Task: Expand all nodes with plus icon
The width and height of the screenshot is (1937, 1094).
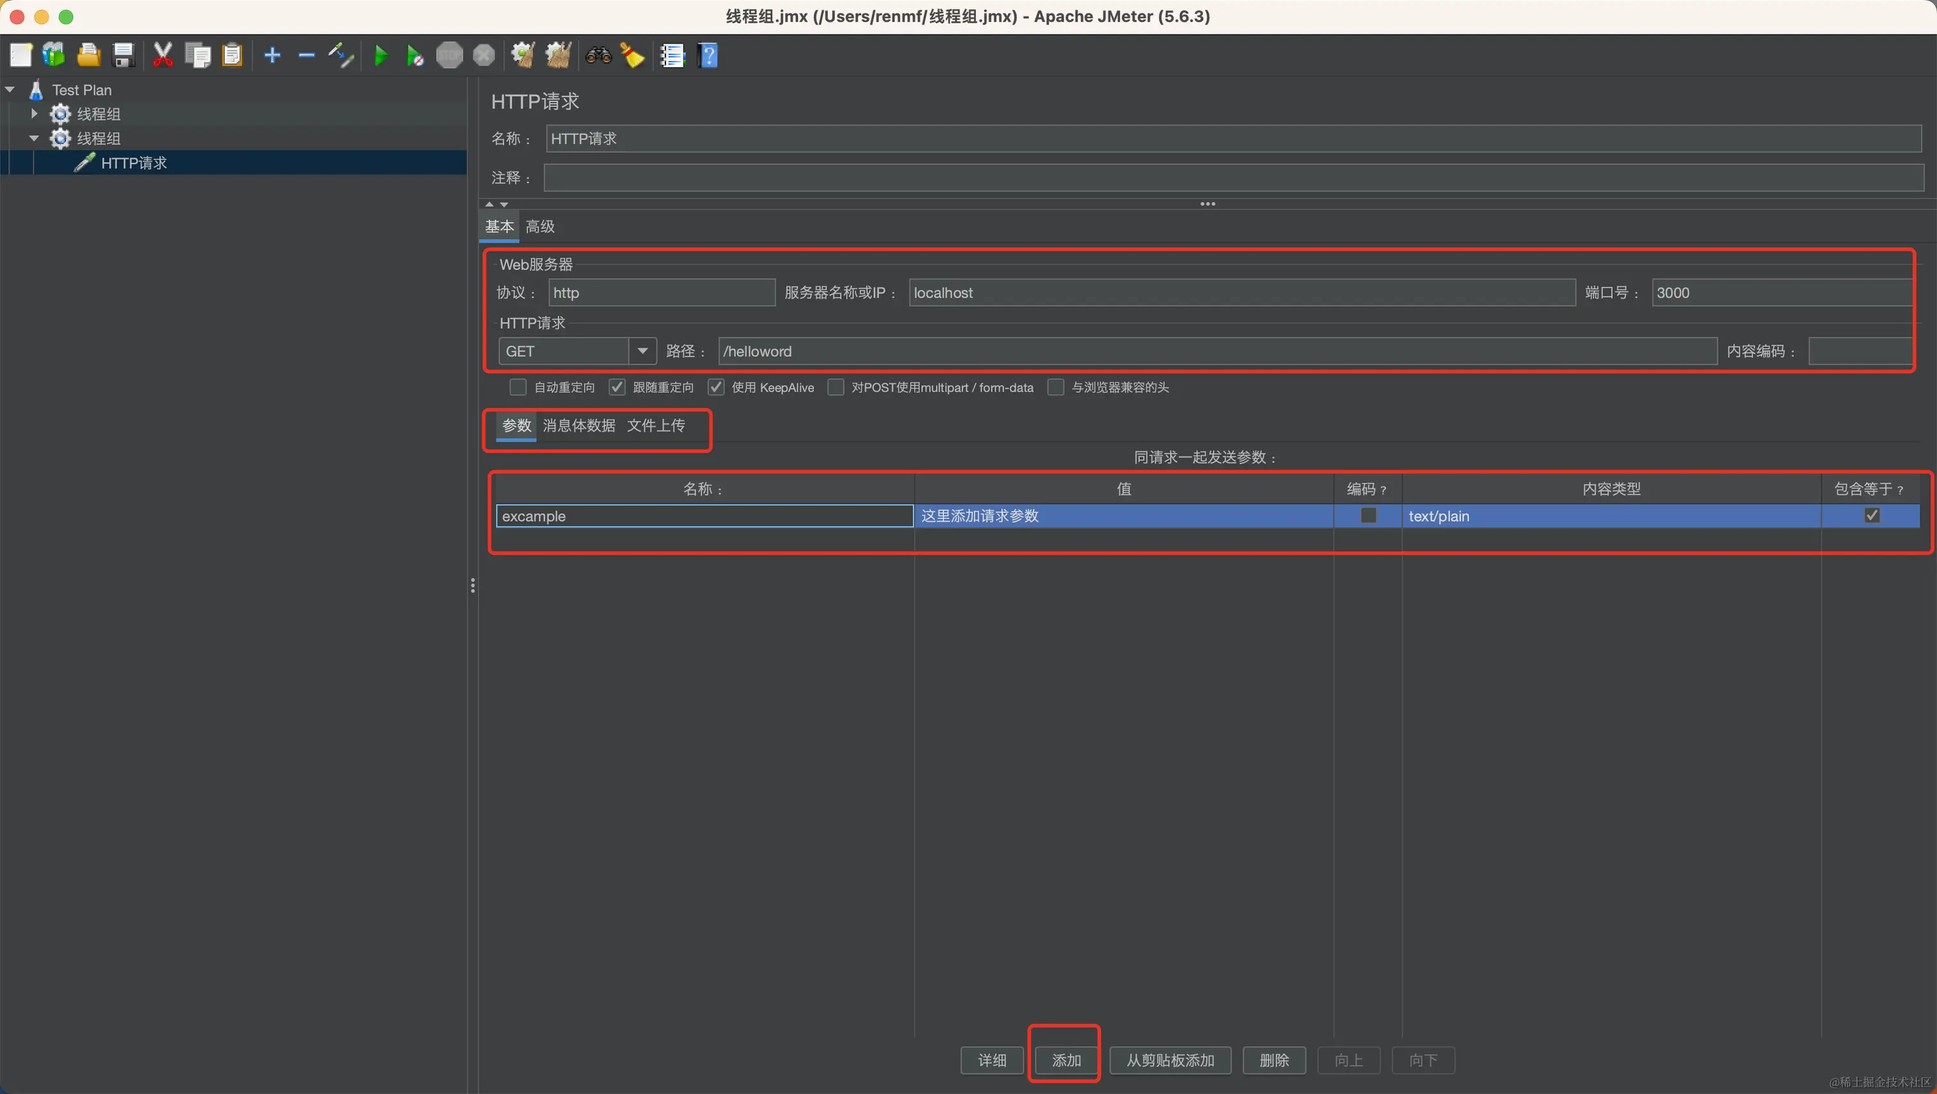Action: click(x=272, y=55)
